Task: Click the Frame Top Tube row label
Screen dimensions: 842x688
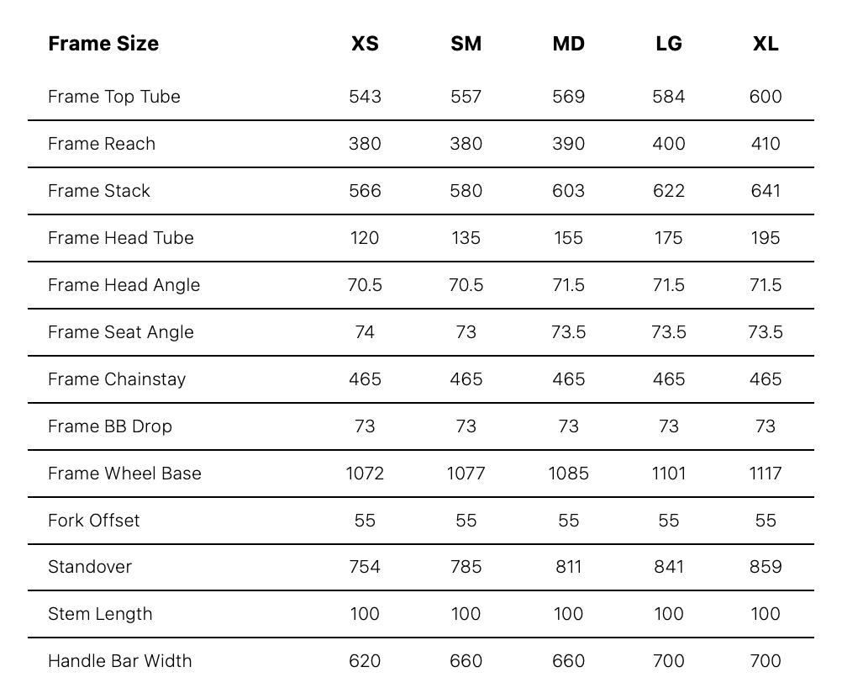Action: coord(114,97)
